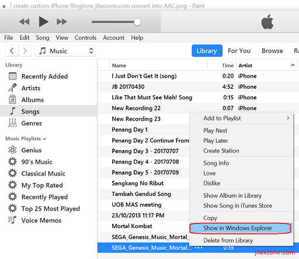
Task: Toggle the Artist column sort arrow
Action: coord(293,65)
